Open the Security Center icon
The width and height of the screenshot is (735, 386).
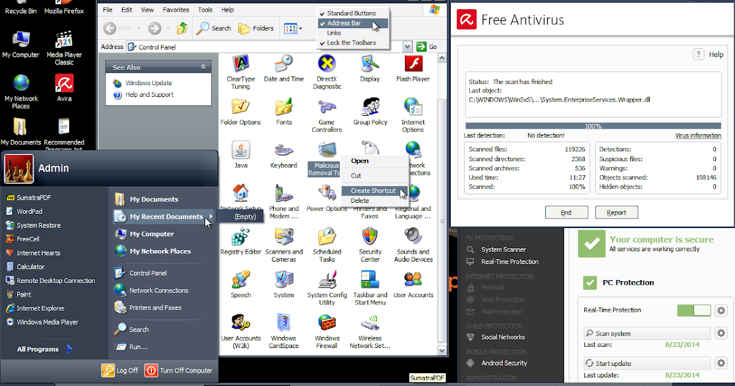(370, 244)
